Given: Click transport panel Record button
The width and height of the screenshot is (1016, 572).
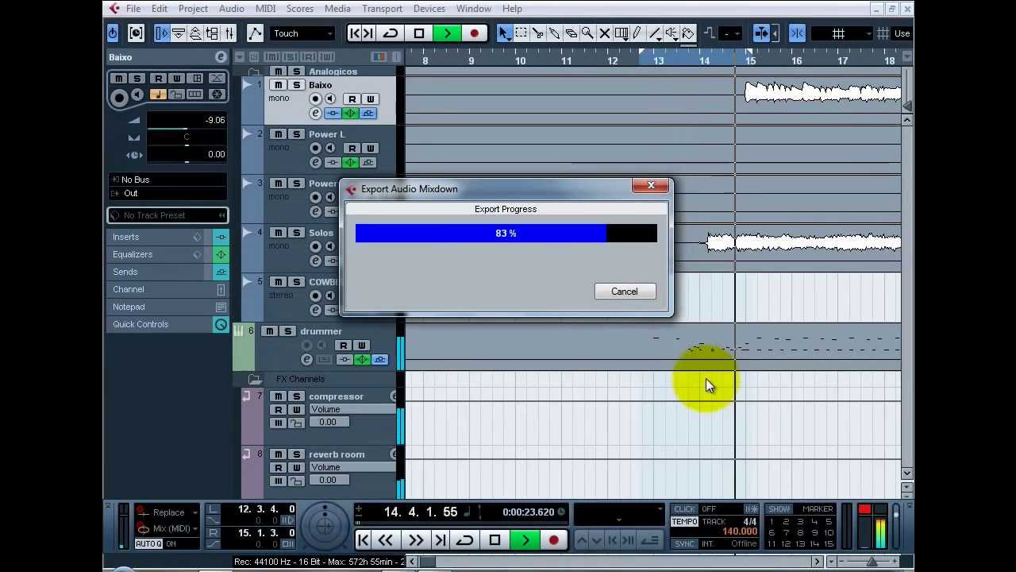Looking at the screenshot, I should [553, 541].
